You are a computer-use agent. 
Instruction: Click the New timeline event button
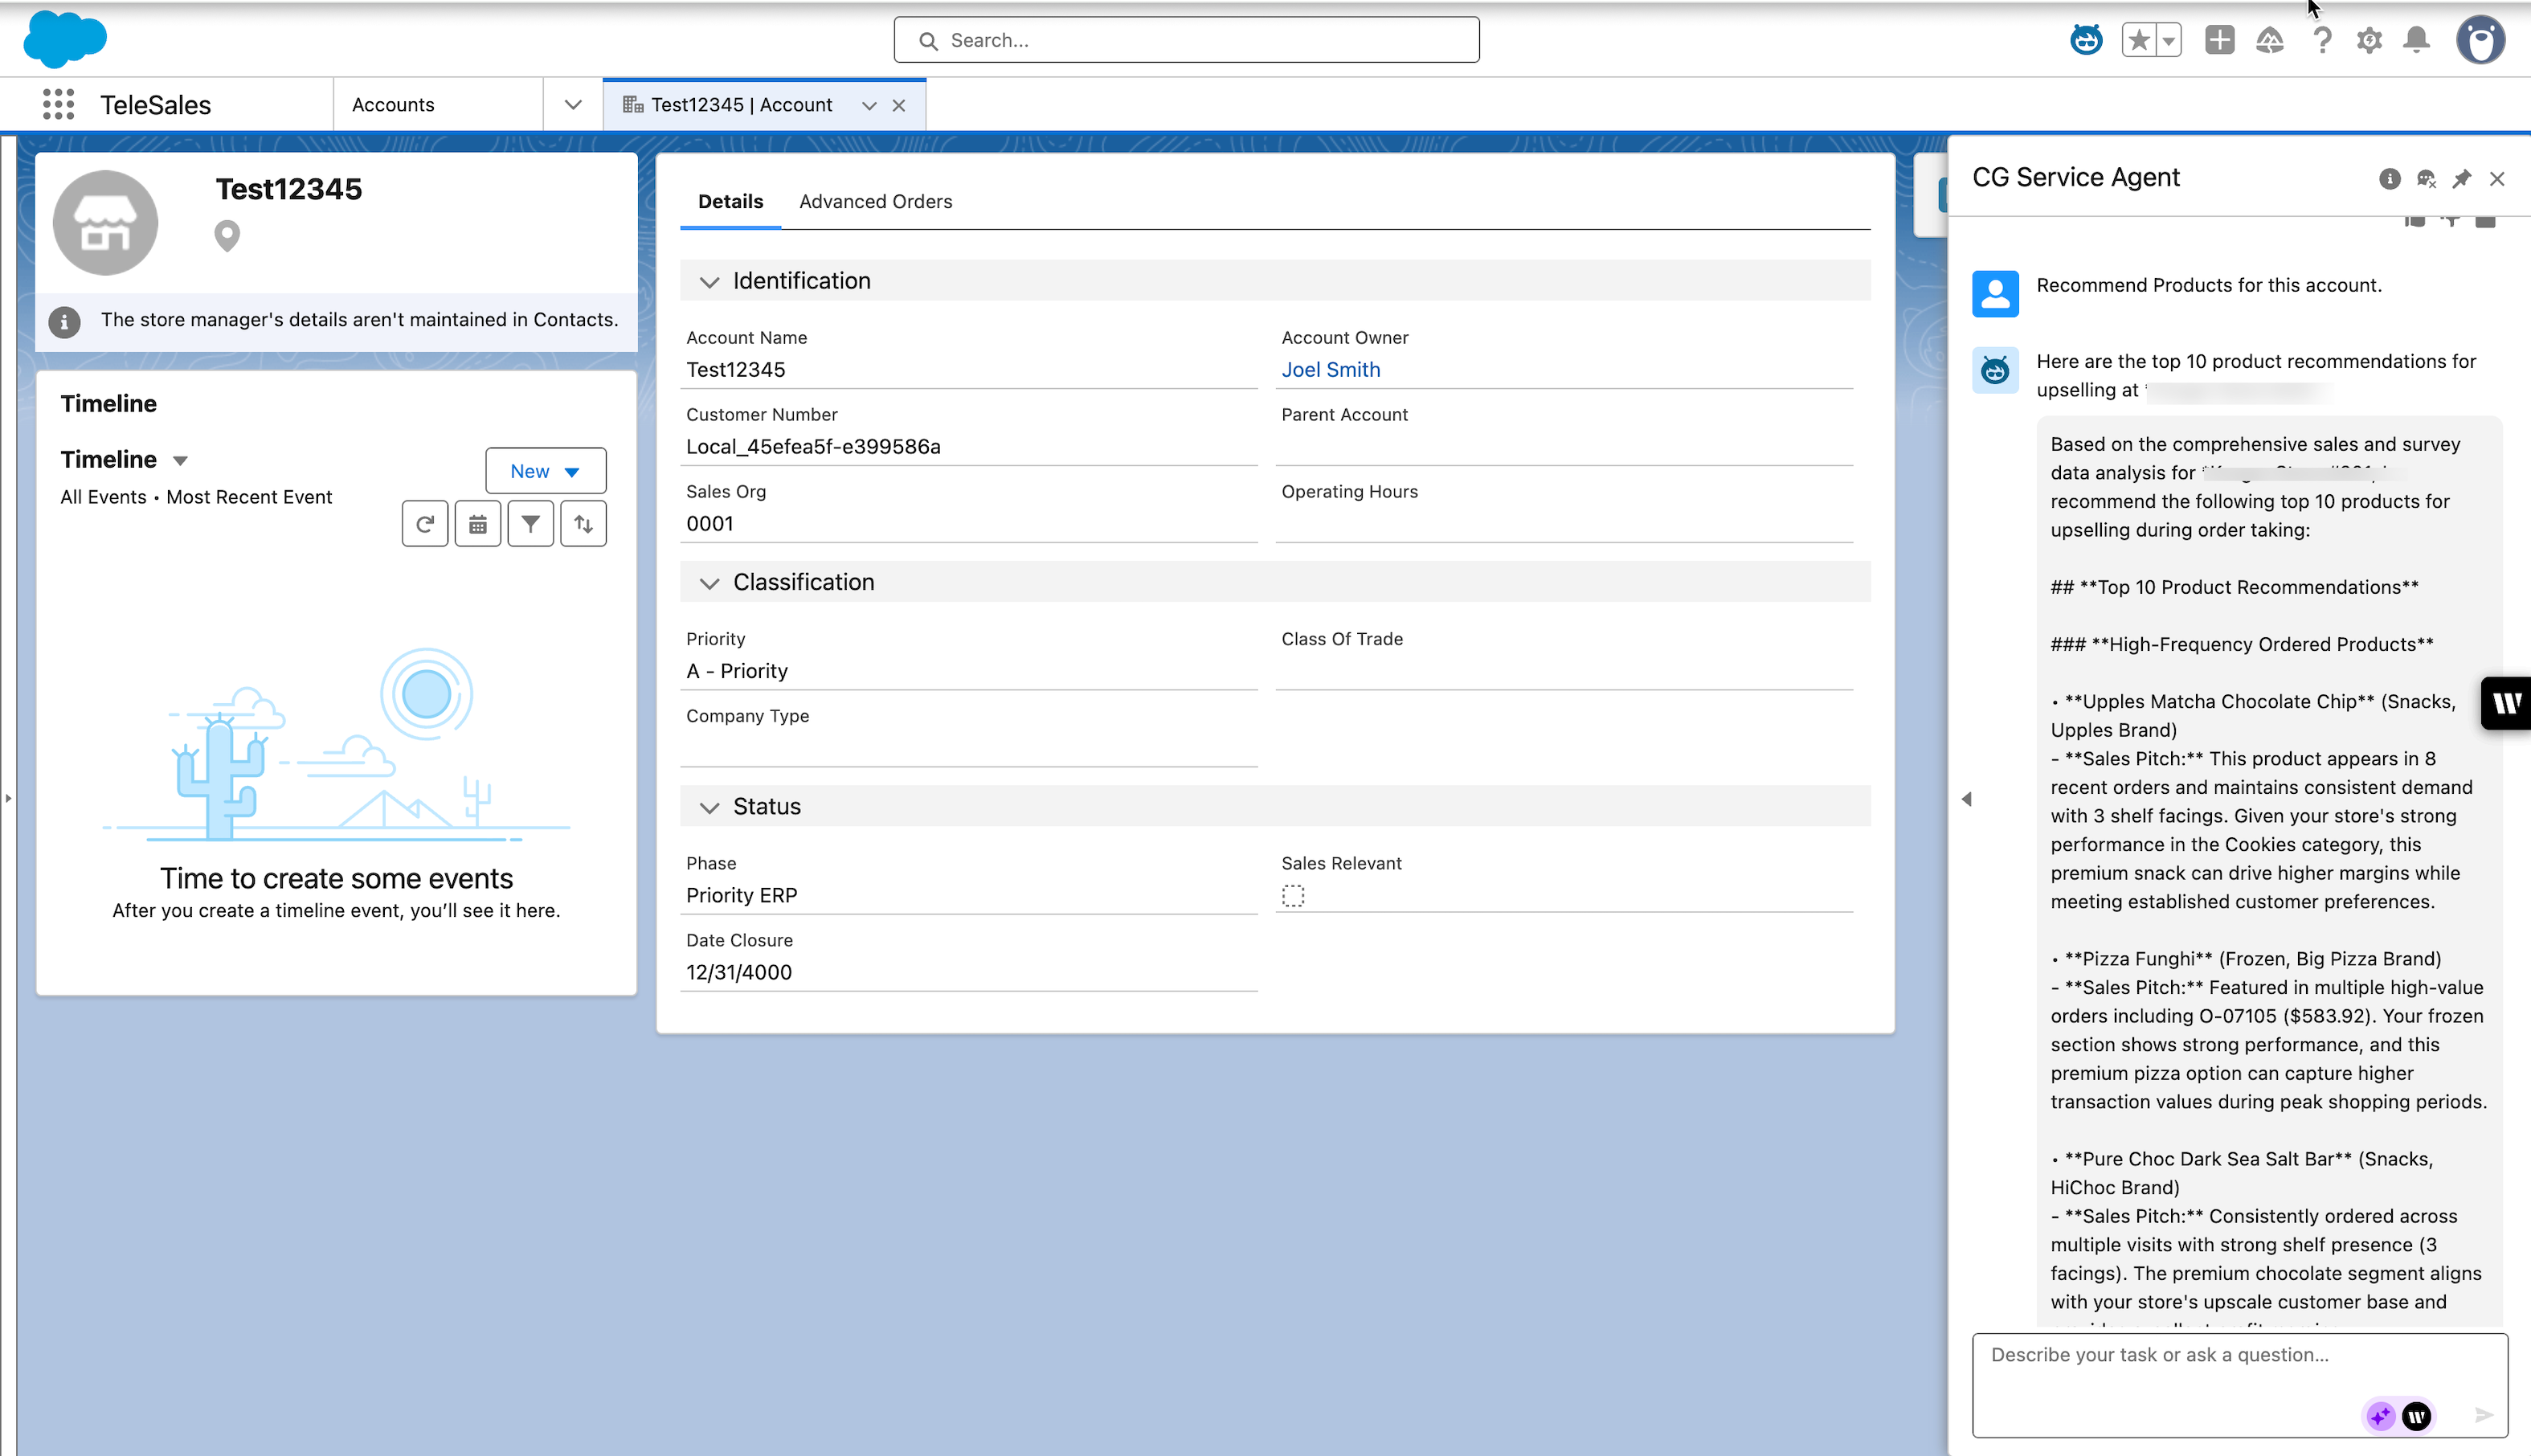tap(545, 471)
